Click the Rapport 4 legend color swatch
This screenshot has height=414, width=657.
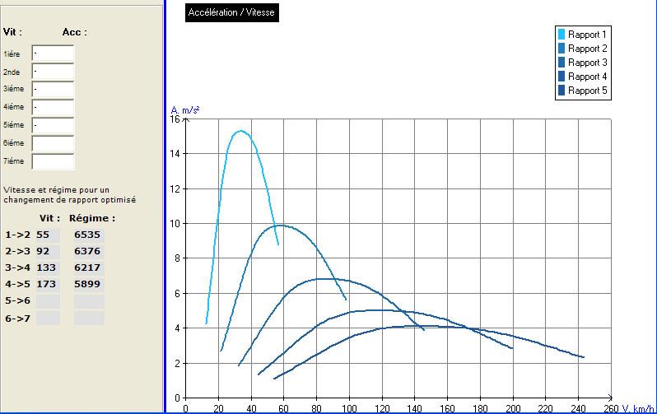(x=561, y=77)
